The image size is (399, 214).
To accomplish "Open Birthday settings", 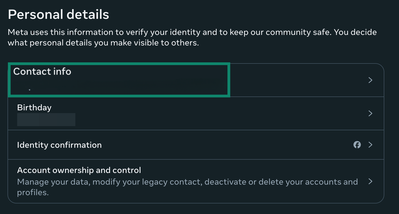I will [194, 113].
